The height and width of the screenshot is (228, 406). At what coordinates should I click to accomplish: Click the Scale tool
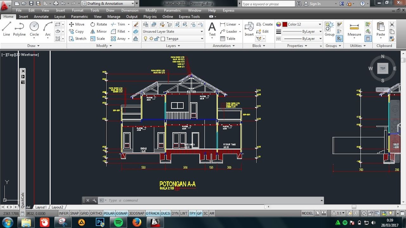click(98, 39)
